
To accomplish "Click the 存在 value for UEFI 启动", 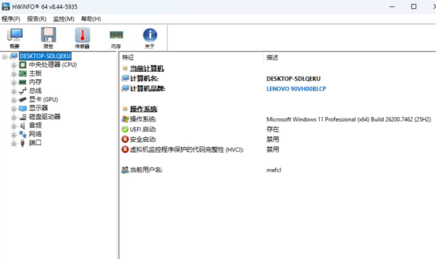I will pos(272,129).
